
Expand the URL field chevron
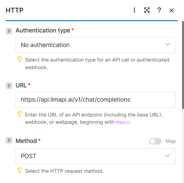tap(9, 86)
